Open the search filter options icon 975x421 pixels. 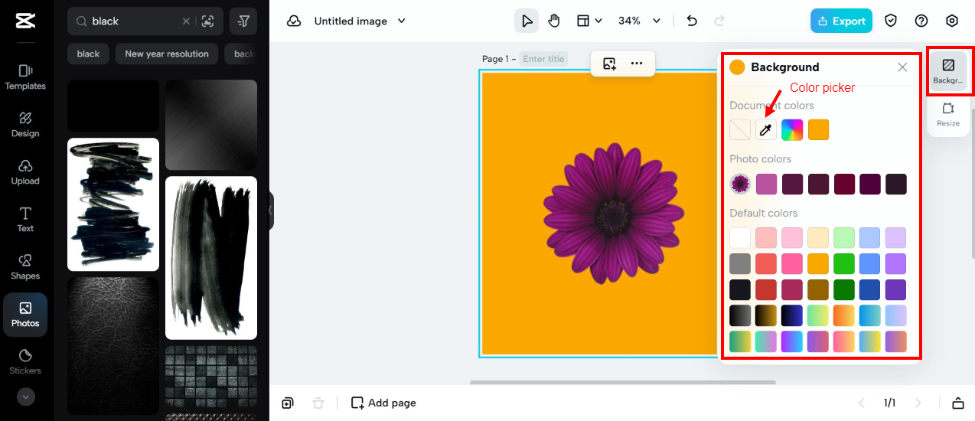[x=243, y=21]
